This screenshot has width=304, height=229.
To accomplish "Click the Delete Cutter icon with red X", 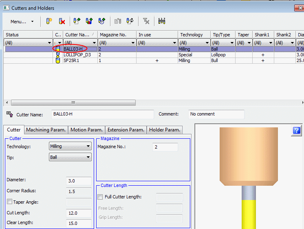I will point(62,21).
